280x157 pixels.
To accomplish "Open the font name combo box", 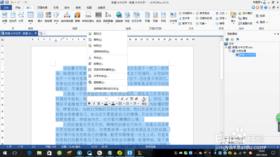I will [x=97, y=99].
